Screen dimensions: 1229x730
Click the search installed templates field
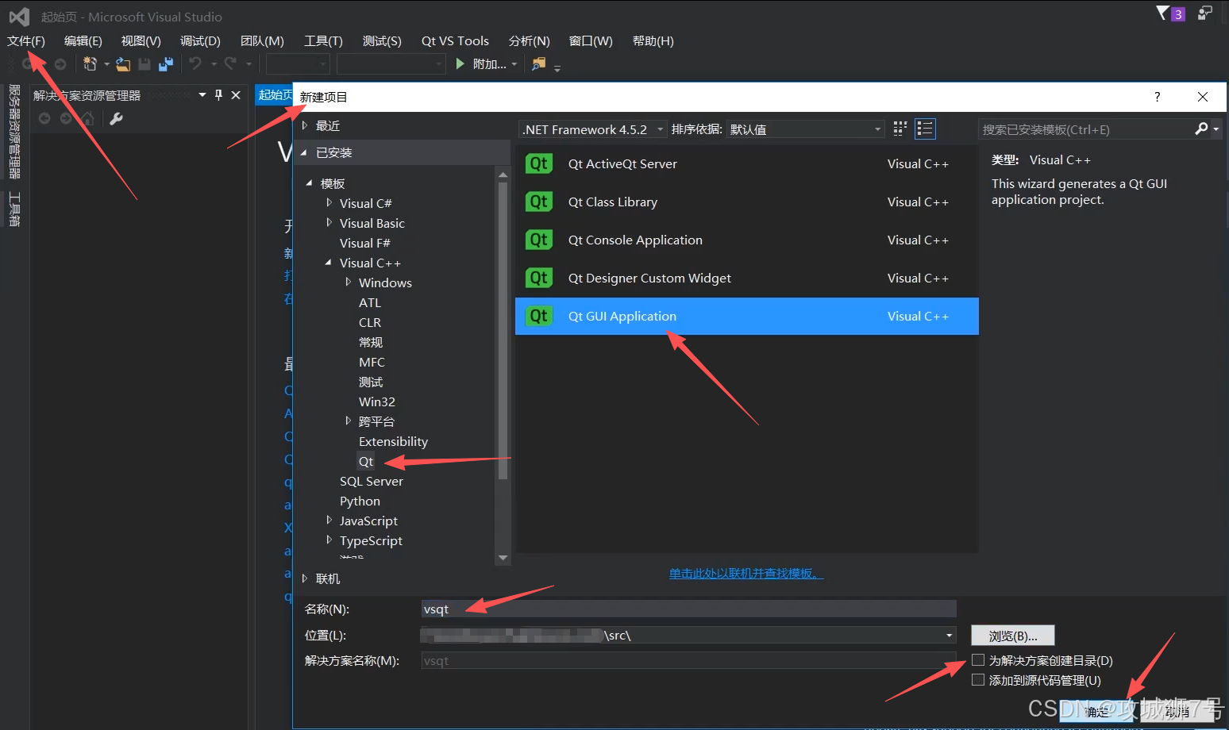point(1086,129)
